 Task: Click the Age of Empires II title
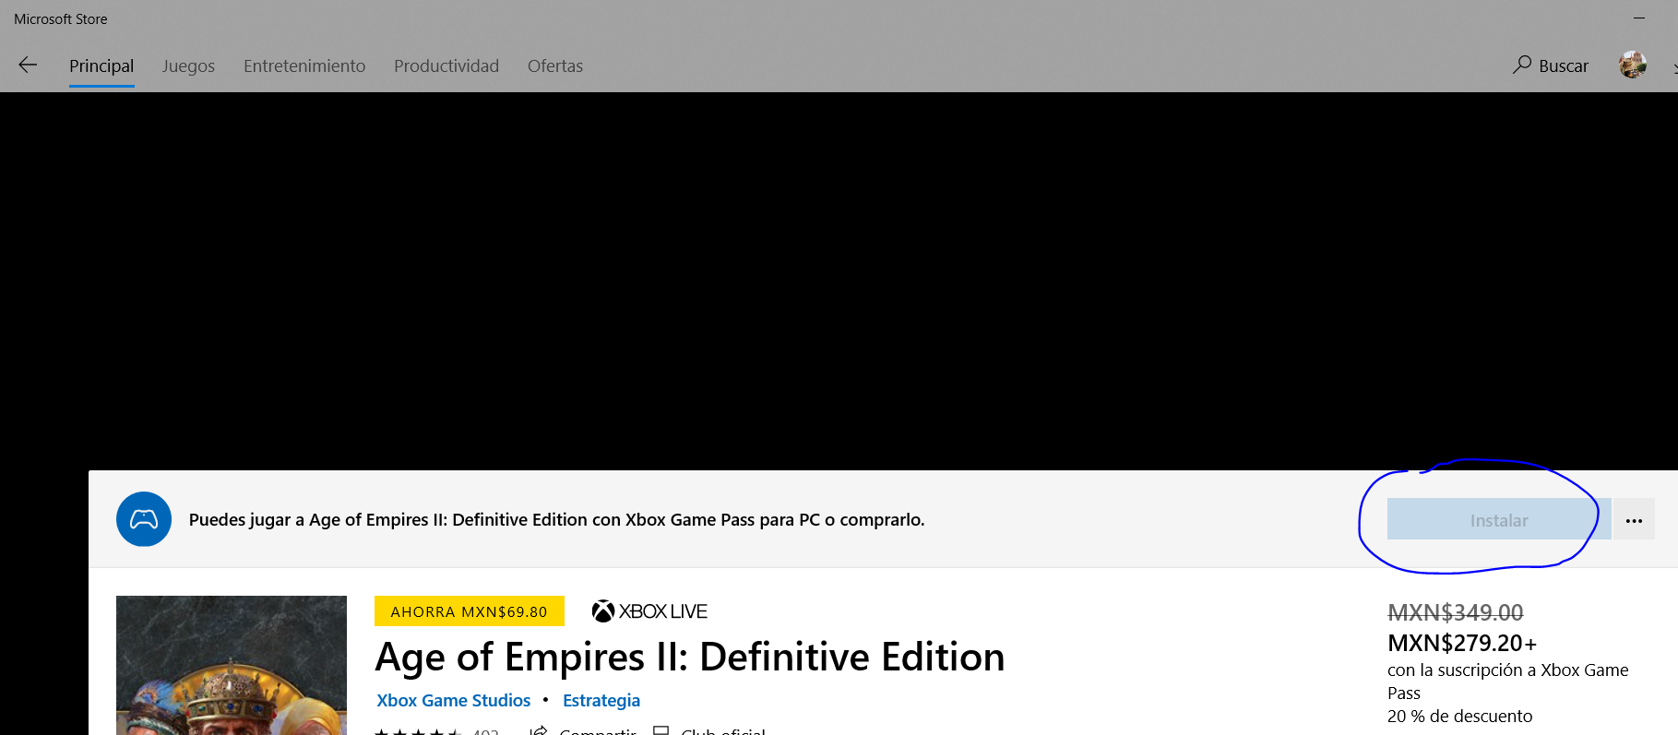690,658
